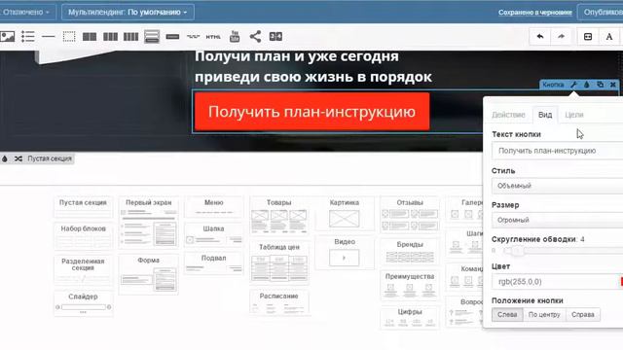
Task: Click the Опубликовать button
Action: pos(601,13)
